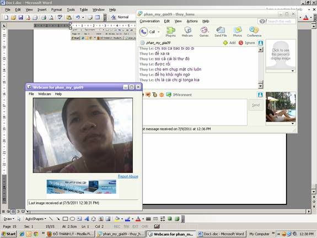The height and width of the screenshot is (238, 317).
Task: Open the Fill Color dropdown arrow
Action: point(122,219)
